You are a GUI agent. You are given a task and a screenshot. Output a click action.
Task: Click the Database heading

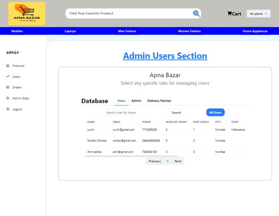95,101
